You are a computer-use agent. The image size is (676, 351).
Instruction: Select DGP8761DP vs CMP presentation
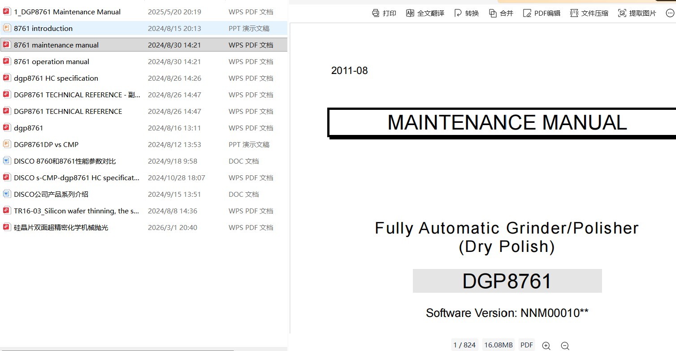click(144, 144)
